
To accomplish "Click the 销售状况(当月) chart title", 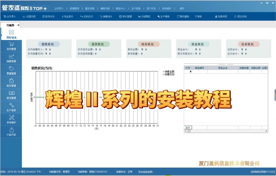I will click(x=42, y=68).
